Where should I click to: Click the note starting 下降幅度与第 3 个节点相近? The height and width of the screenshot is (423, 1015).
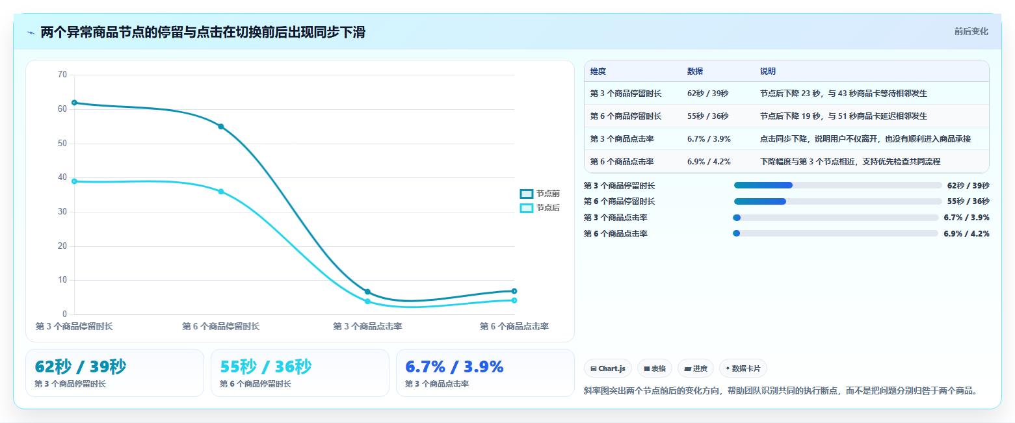[850, 162]
